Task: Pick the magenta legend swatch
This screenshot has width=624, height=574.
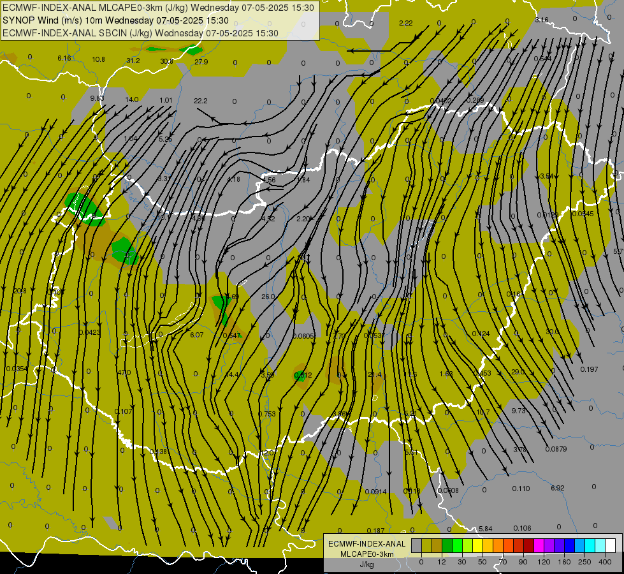Action: point(539,546)
